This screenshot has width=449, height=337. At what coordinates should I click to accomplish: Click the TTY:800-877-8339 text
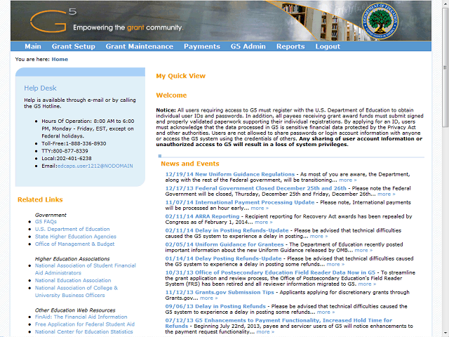pos(65,151)
